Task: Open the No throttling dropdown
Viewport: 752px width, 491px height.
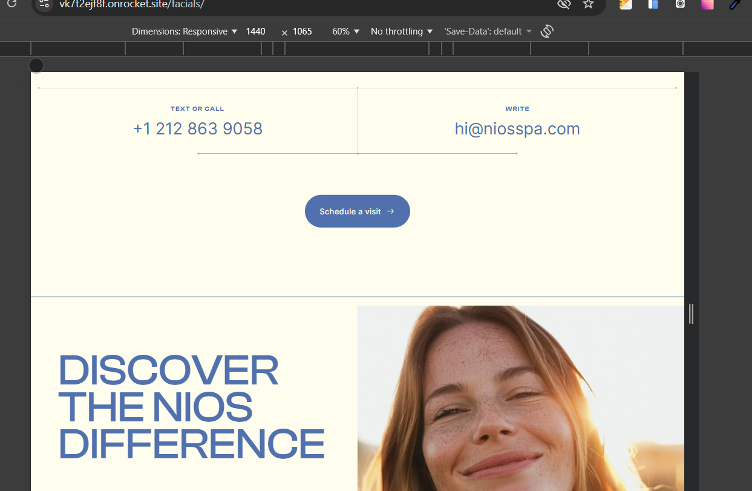Action: 402,31
